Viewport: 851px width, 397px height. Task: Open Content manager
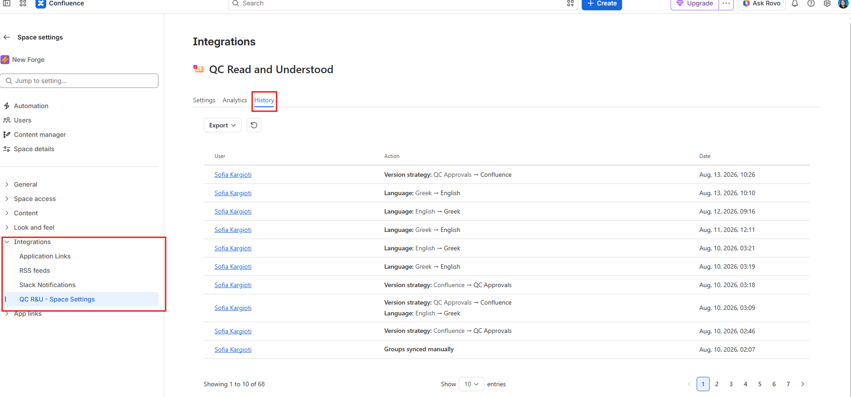pyautogui.click(x=39, y=135)
